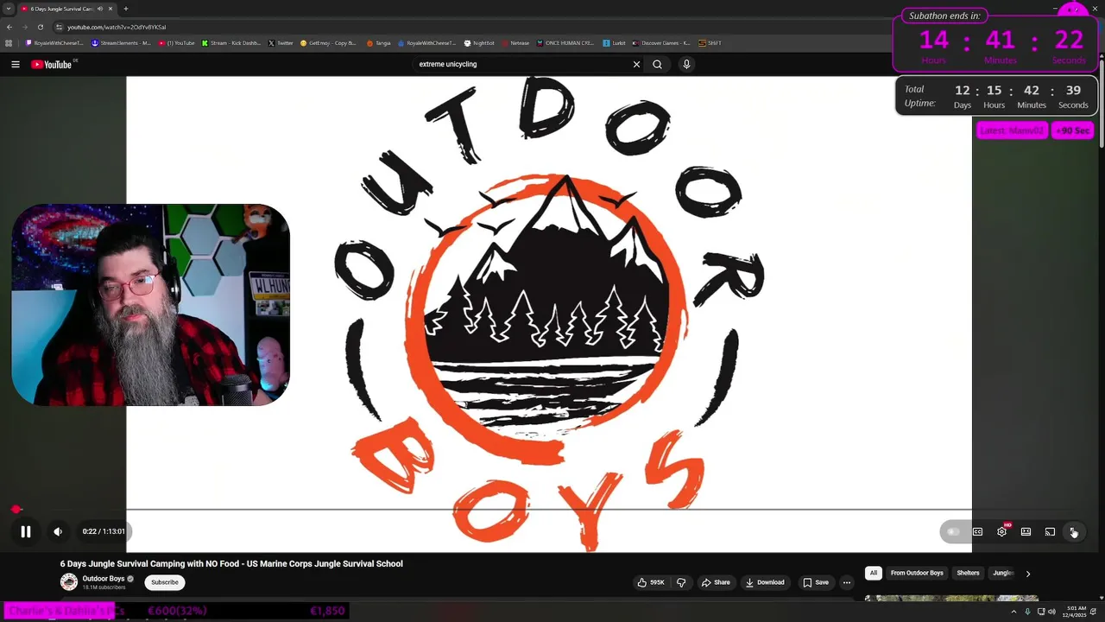
Task: Open the browser tab search dropdown
Action: (9, 9)
